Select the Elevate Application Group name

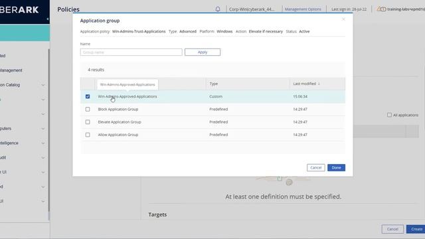tap(120, 122)
